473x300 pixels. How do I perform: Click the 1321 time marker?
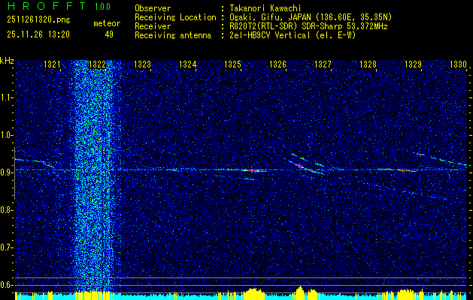(x=52, y=64)
